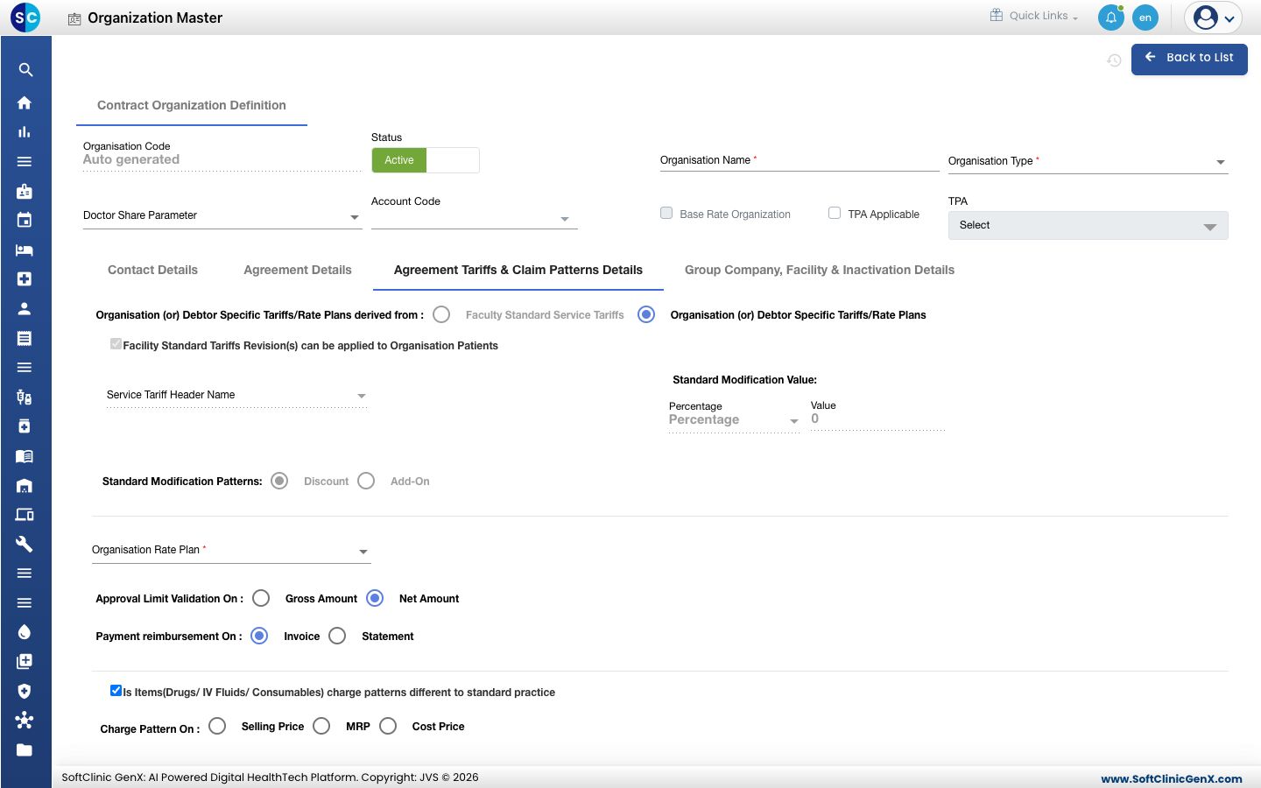Open the Doctor Share Parameter dropdown
The height and width of the screenshot is (788, 1261).
(x=222, y=215)
